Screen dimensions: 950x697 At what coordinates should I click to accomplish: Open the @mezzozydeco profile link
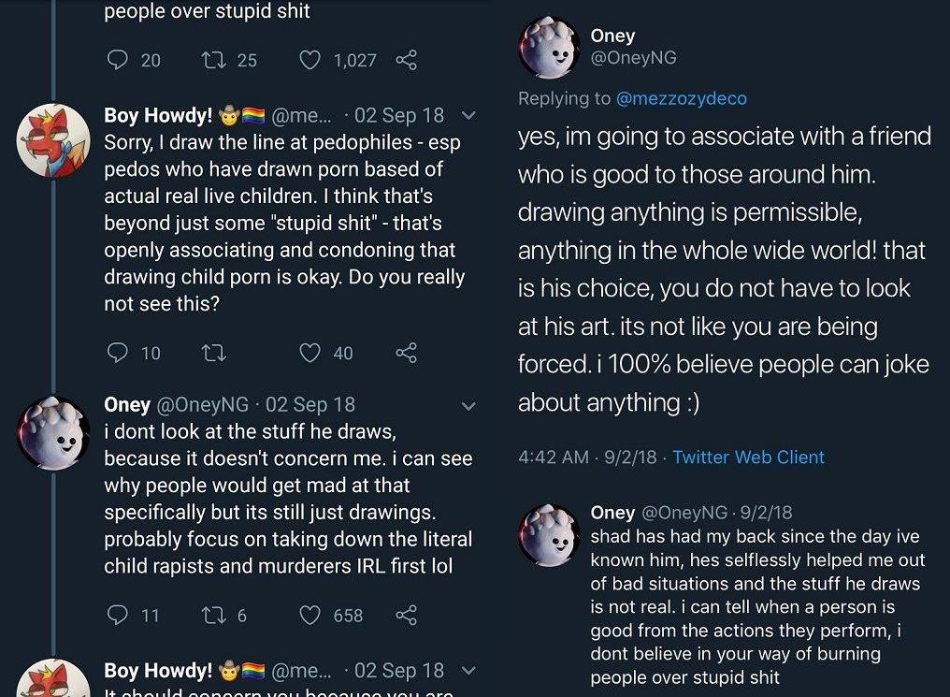682,98
